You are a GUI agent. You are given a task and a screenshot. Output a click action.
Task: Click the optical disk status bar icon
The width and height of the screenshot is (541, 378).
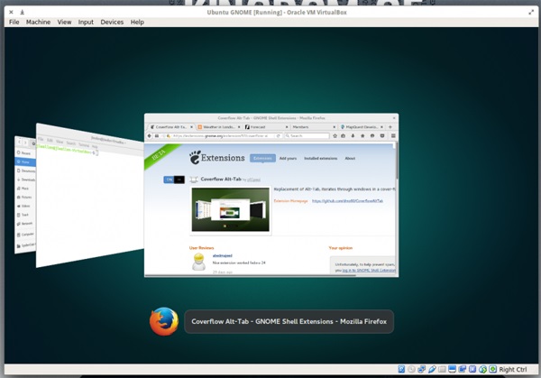(x=412, y=369)
